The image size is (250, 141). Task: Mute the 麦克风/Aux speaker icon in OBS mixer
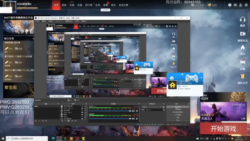(133, 111)
